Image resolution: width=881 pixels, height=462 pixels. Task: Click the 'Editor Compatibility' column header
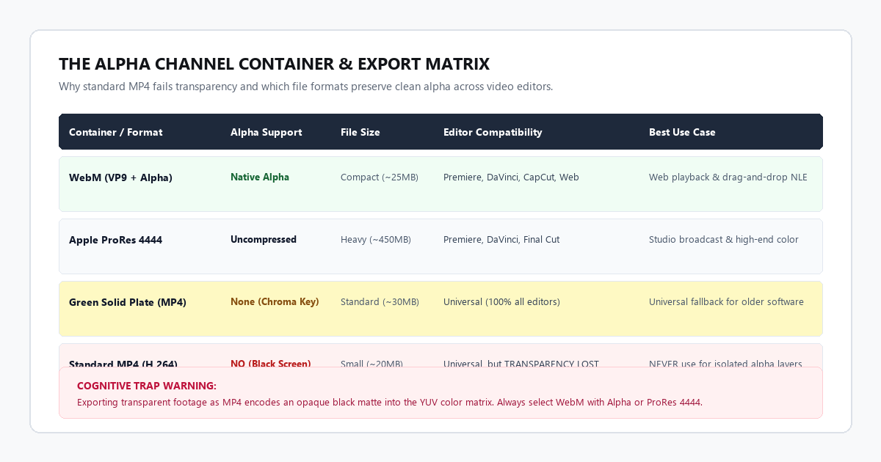tap(493, 132)
